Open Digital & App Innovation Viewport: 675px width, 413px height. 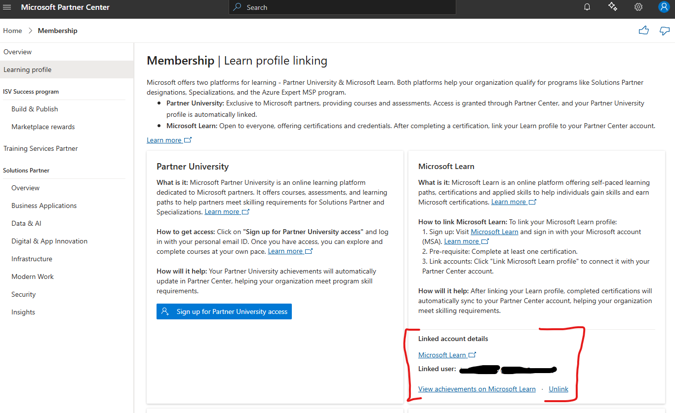pos(49,241)
